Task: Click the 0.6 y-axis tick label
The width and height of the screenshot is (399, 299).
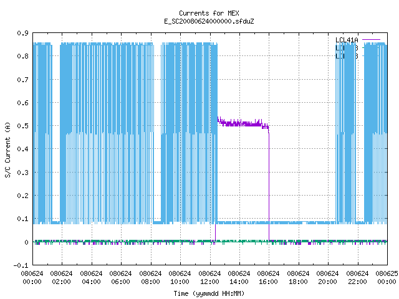Action: tap(22, 103)
